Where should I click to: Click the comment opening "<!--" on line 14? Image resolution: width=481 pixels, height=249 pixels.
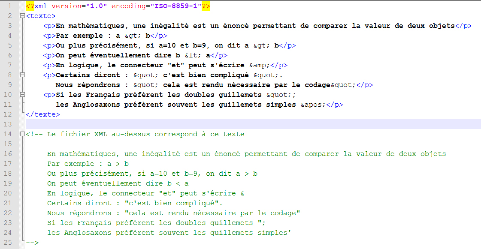click(34, 134)
